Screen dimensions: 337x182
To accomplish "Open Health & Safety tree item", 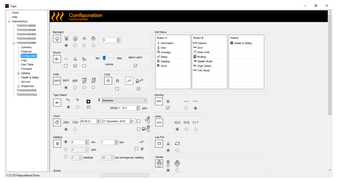I will click(30, 78).
